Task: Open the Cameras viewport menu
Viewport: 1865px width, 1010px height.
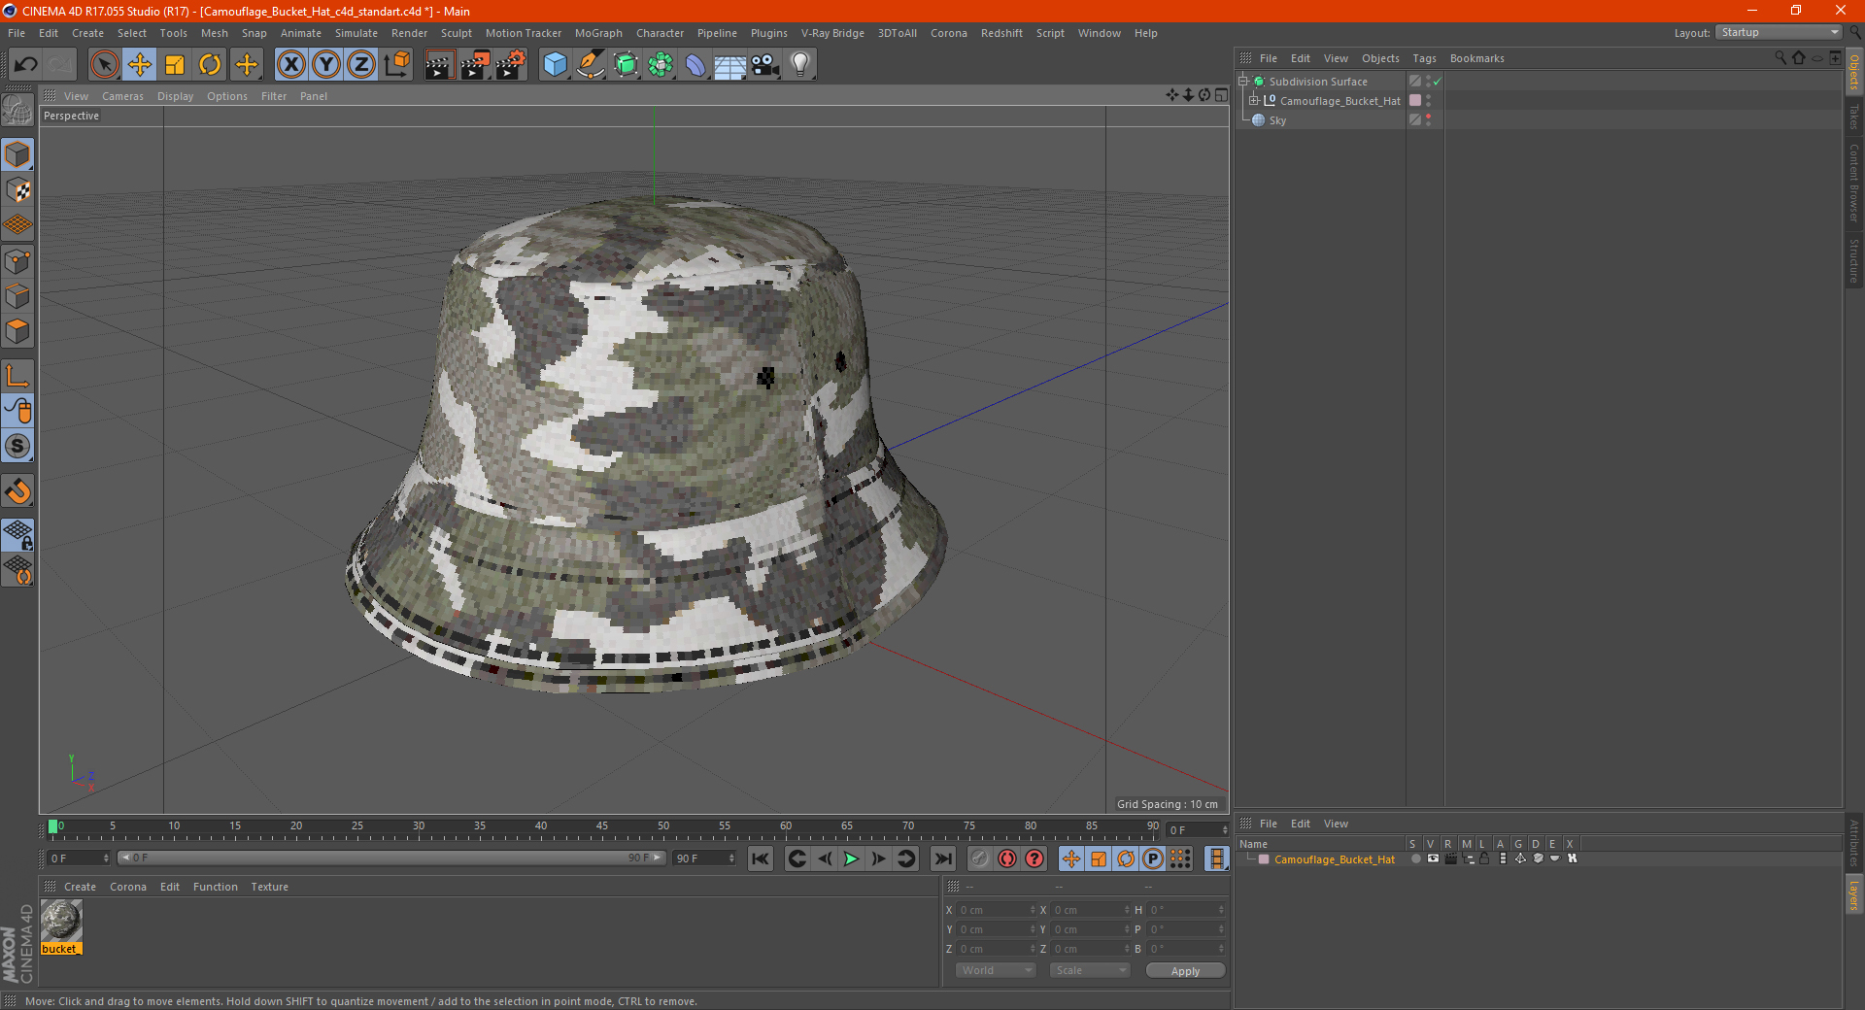Action: click(x=122, y=96)
